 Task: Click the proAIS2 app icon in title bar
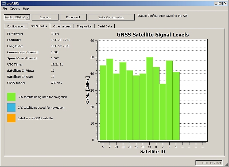(x=3, y=3)
